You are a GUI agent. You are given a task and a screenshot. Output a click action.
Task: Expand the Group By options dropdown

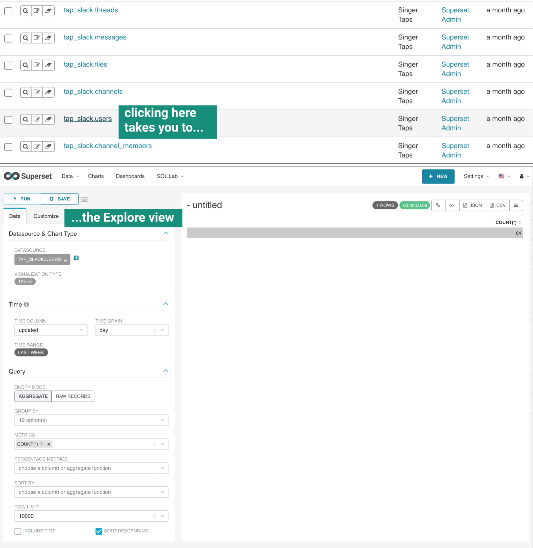[91, 420]
